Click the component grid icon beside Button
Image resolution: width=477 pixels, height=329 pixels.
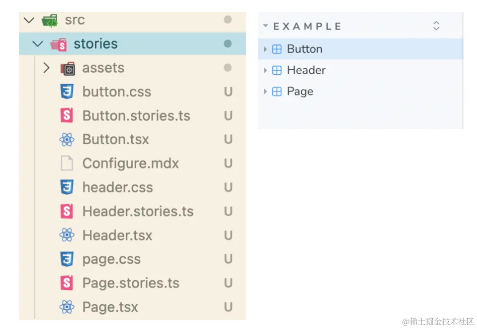click(x=277, y=49)
